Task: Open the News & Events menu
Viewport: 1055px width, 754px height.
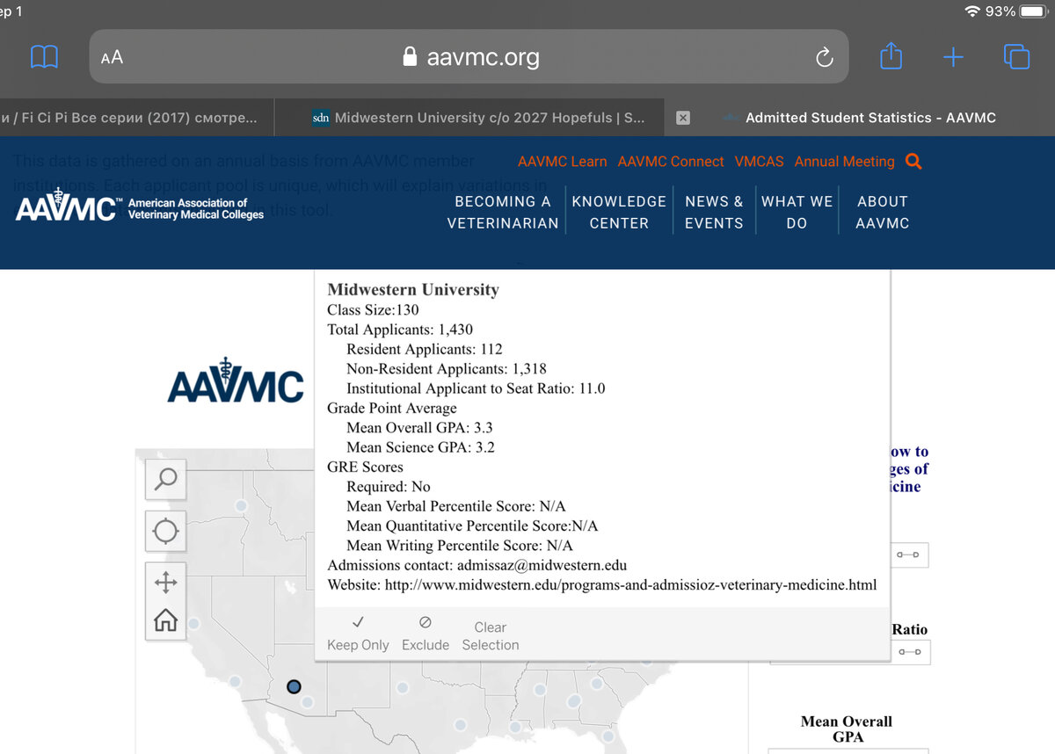Action: [714, 212]
